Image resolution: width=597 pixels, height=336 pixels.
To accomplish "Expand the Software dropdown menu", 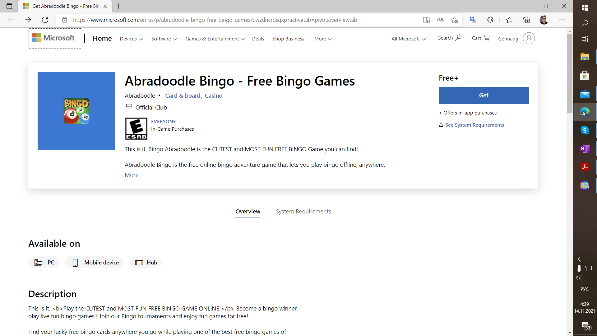I will [x=164, y=39].
